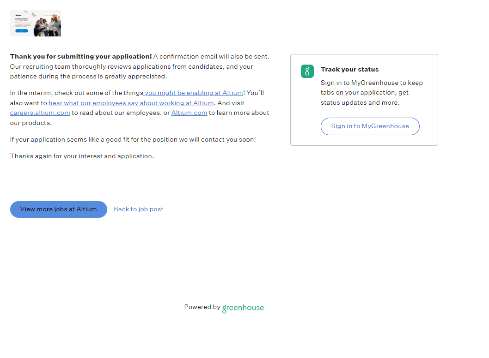Click the green Greenhouse icon in status card
The height and width of the screenshot is (358, 489).
[x=307, y=71]
